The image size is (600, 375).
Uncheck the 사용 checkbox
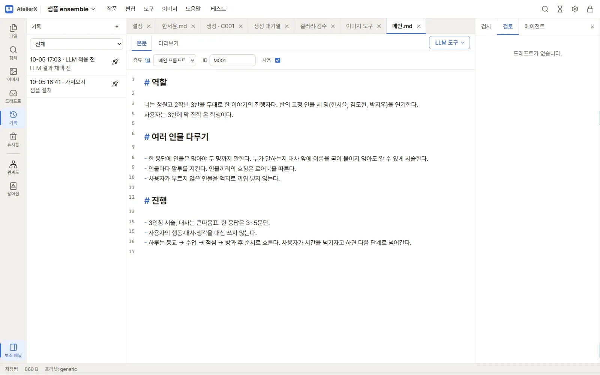[x=278, y=60]
